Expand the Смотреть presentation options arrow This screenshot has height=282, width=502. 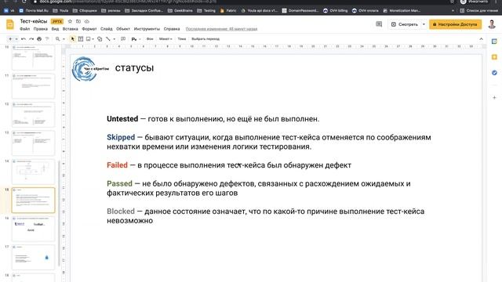coord(424,24)
